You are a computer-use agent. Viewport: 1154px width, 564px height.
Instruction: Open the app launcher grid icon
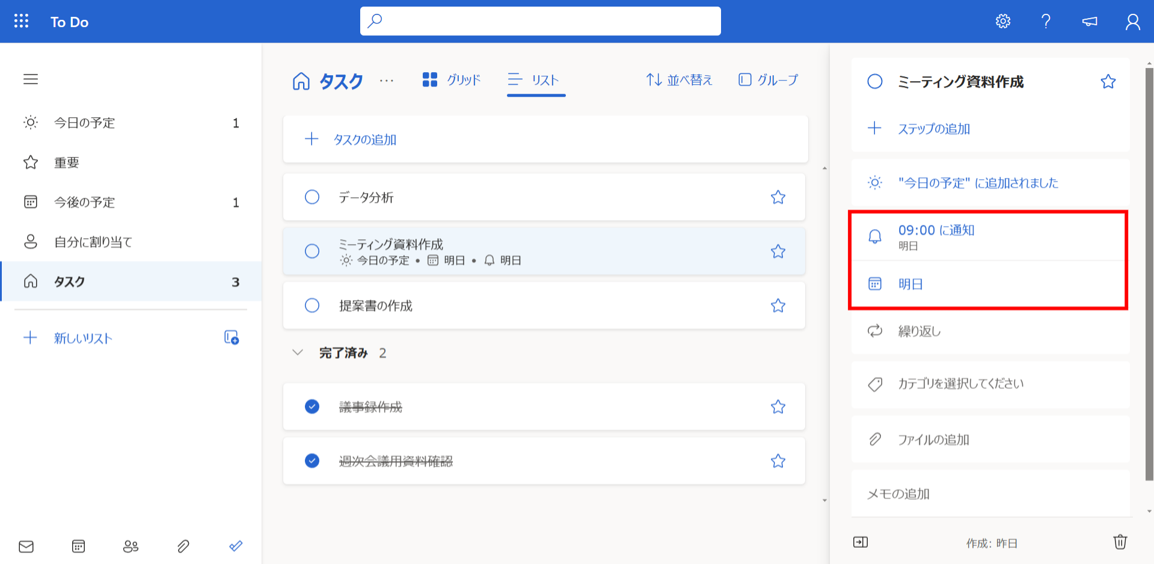(x=20, y=20)
